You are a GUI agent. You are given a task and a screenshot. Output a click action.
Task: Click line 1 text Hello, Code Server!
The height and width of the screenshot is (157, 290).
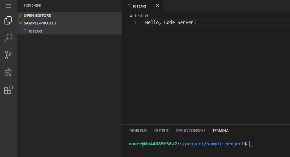click(x=170, y=22)
